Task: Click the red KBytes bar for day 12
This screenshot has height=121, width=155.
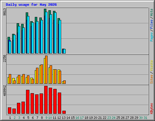Action: click(59, 103)
